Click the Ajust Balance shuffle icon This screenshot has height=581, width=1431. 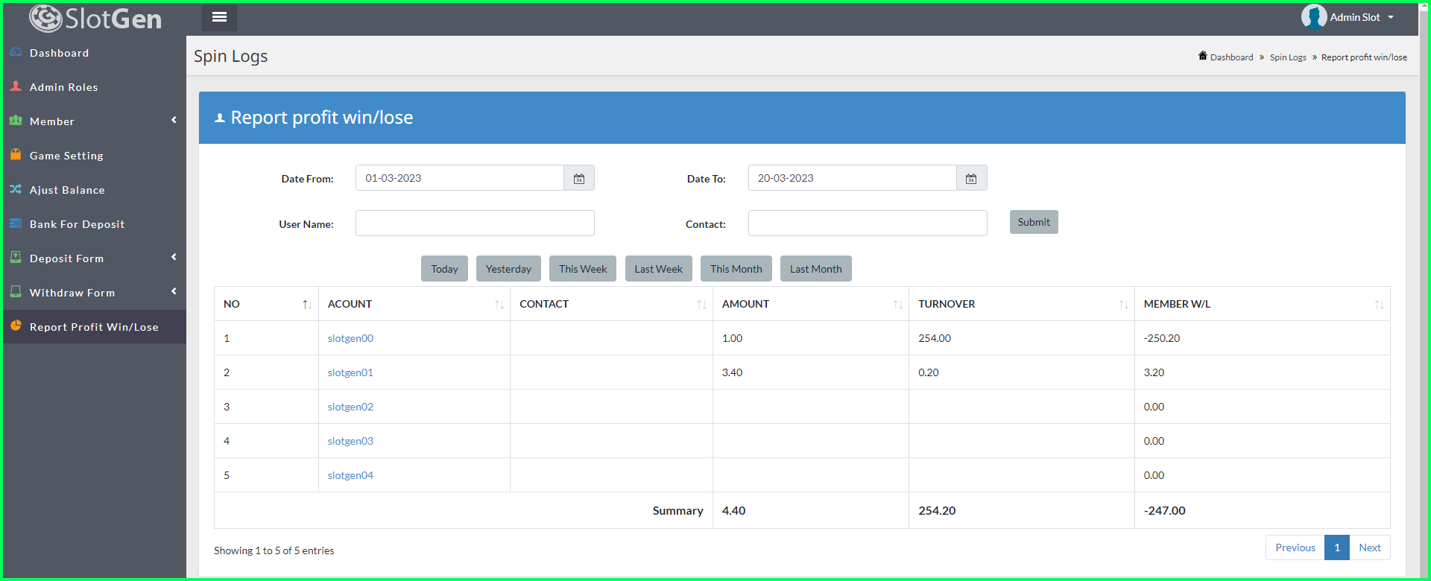[x=16, y=189]
